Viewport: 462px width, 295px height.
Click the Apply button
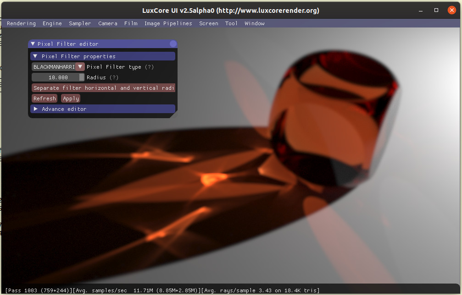tap(71, 98)
